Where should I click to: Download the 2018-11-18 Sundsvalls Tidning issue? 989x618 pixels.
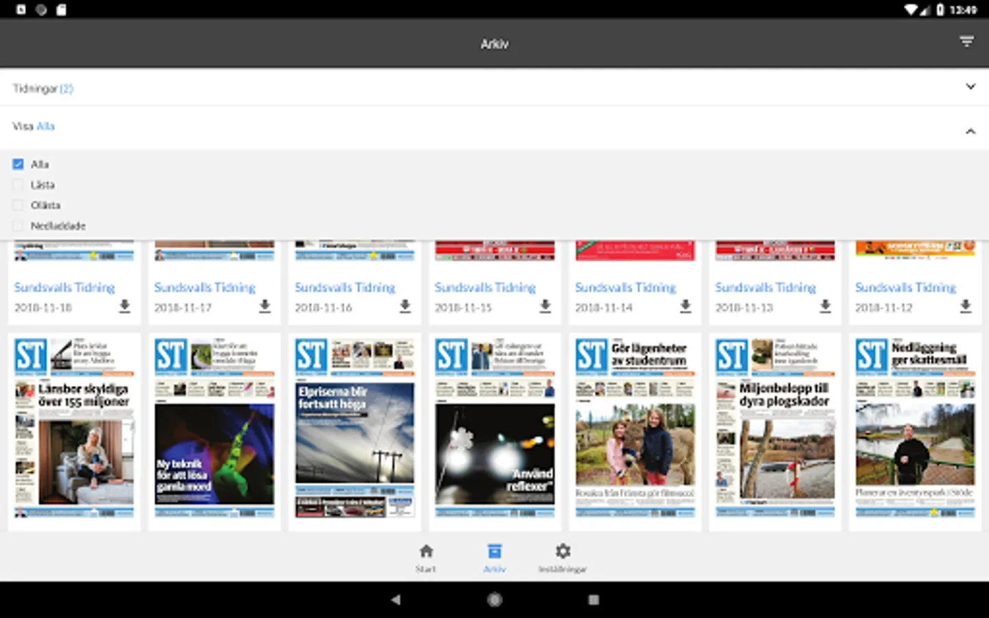(124, 306)
